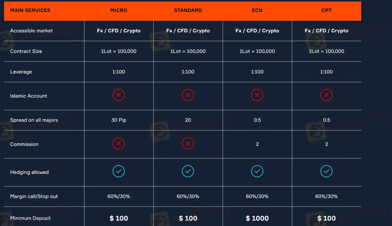Click the $ 100 MICRO minimum deposit
This screenshot has height=226, width=392.
[119, 218]
